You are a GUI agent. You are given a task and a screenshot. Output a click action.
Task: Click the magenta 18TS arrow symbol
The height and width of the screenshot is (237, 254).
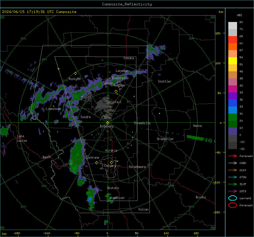tap(233, 191)
